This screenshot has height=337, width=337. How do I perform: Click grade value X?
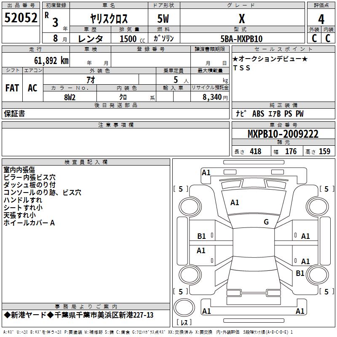click(242, 19)
